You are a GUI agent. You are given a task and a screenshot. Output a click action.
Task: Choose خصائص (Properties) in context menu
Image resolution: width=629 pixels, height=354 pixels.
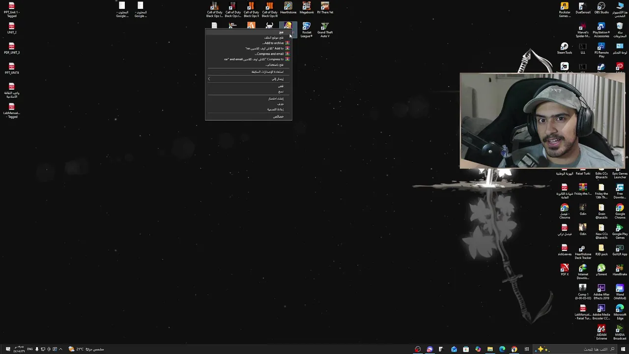click(248, 117)
